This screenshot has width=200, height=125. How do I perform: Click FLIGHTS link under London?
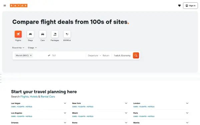coord(143,107)
